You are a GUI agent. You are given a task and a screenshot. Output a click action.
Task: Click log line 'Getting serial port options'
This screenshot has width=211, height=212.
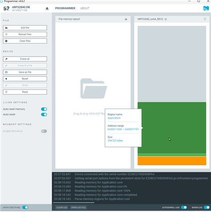(x=141, y=178)
